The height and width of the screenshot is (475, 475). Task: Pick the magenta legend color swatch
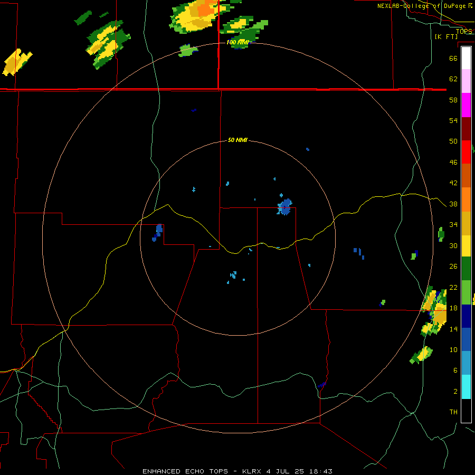[466, 105]
